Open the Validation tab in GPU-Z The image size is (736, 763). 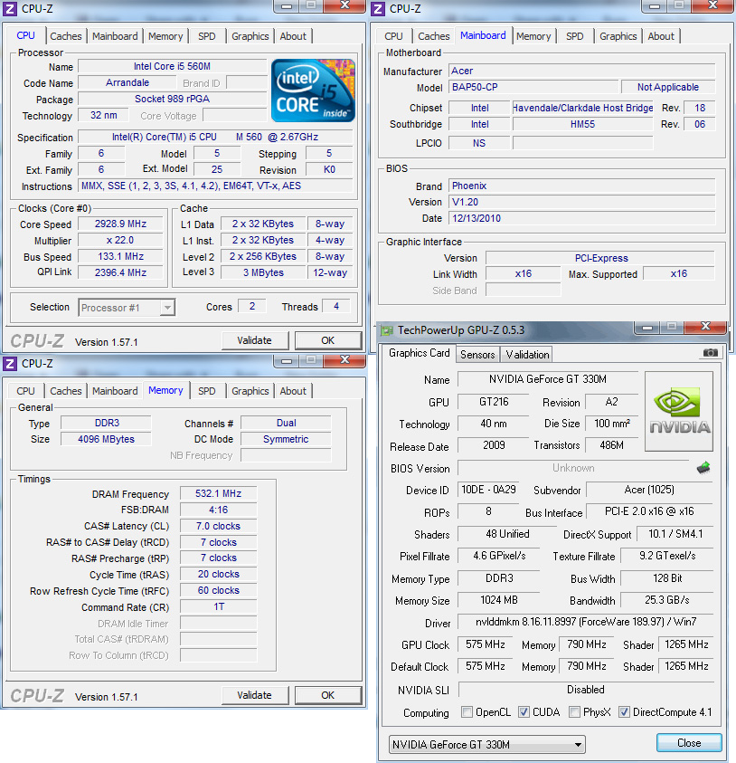[527, 354]
